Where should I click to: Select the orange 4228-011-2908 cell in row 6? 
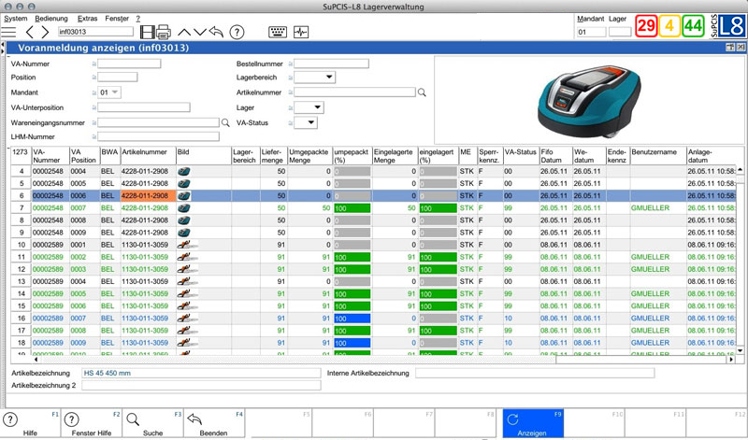pos(148,195)
